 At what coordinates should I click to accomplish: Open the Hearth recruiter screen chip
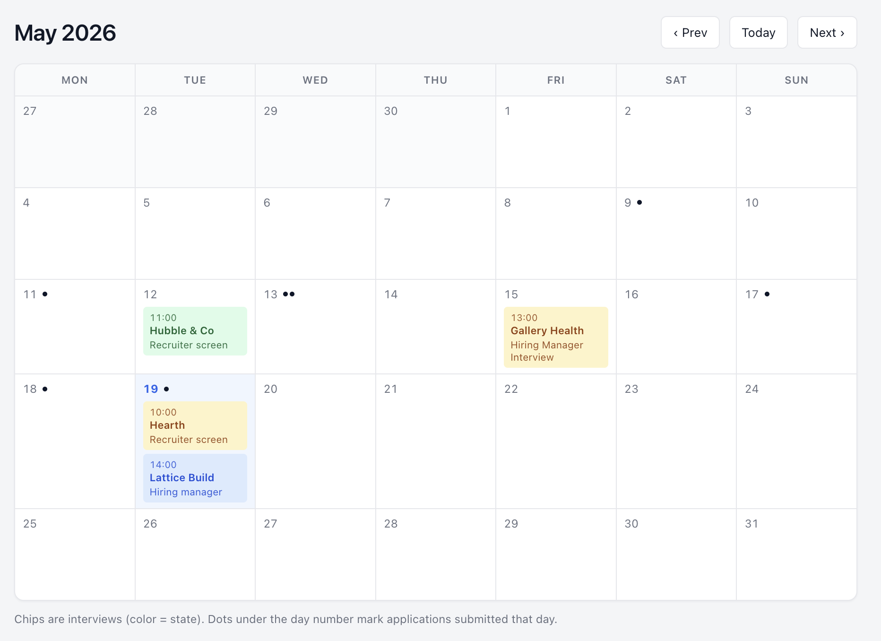(x=195, y=425)
